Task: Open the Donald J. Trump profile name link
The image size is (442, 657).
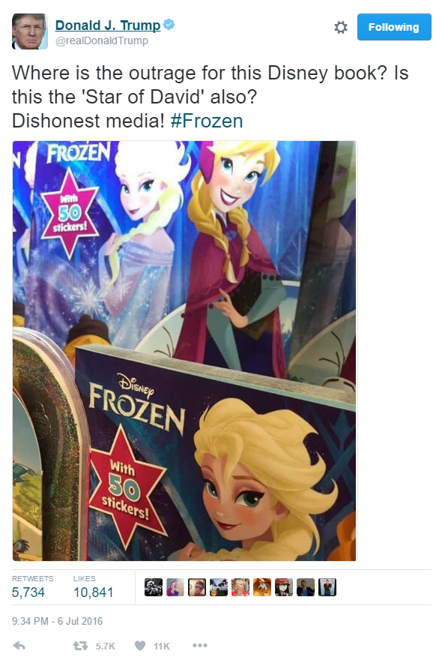Action: (108, 25)
